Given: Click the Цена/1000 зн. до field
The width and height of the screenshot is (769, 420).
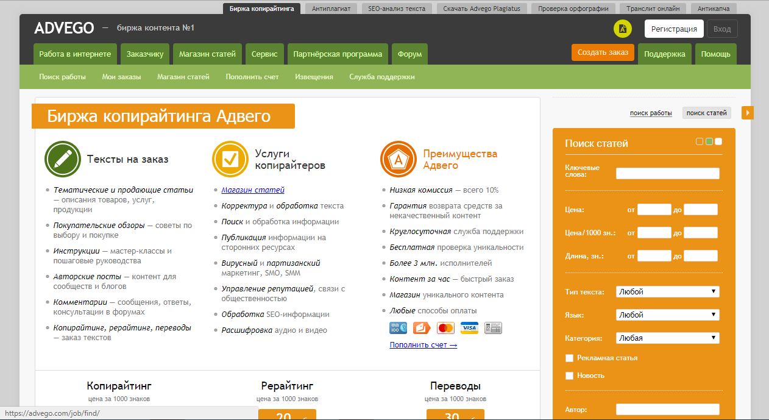Looking at the screenshot, I should click(701, 233).
